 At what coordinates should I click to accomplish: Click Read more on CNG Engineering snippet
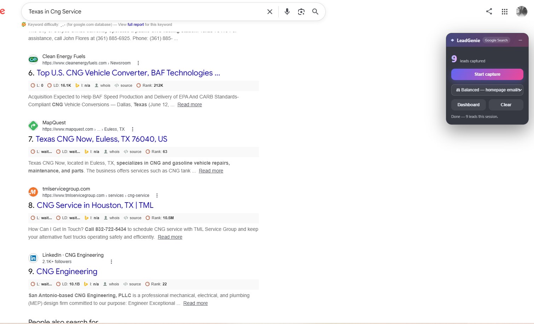point(196,303)
